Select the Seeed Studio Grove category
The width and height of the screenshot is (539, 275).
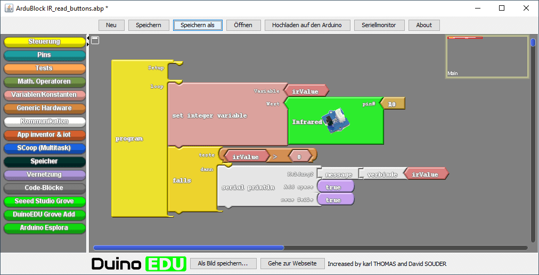(44, 201)
